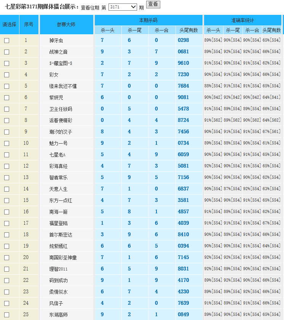Tick the checkbox for 掉牙虫
This screenshot has height=320, width=284.
pyautogui.click(x=6, y=40)
